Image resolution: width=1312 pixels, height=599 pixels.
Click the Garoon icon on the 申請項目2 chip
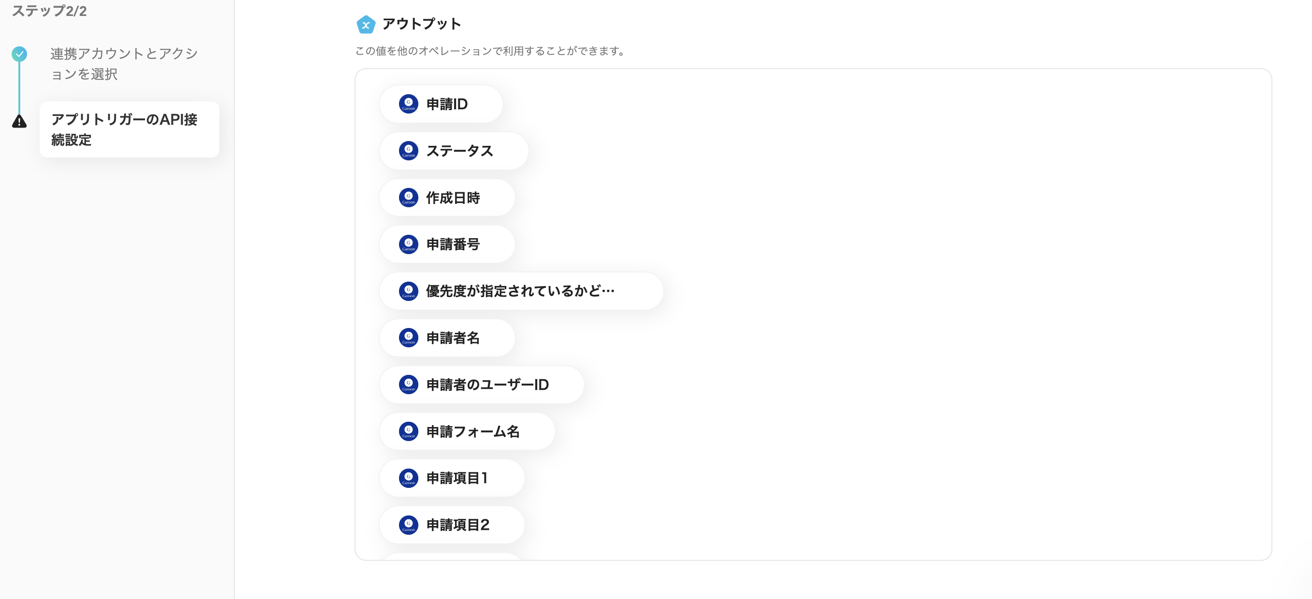click(x=409, y=524)
